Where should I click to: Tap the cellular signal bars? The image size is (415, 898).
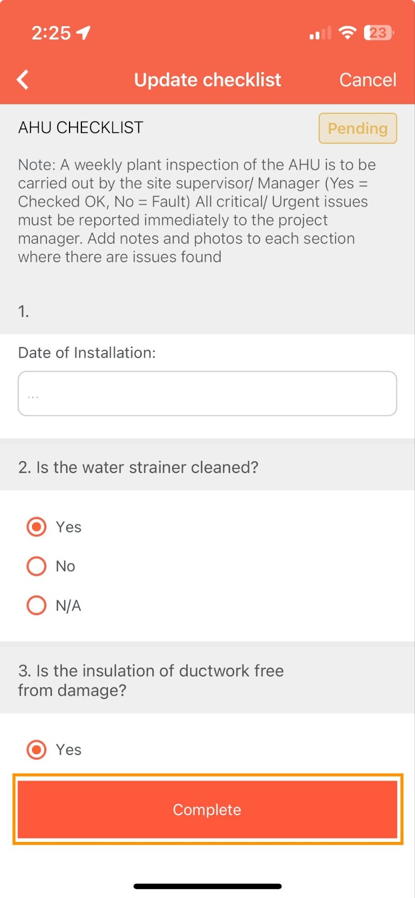click(320, 33)
